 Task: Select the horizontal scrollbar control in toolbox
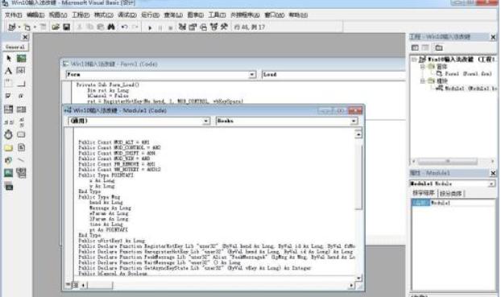tap(9, 122)
